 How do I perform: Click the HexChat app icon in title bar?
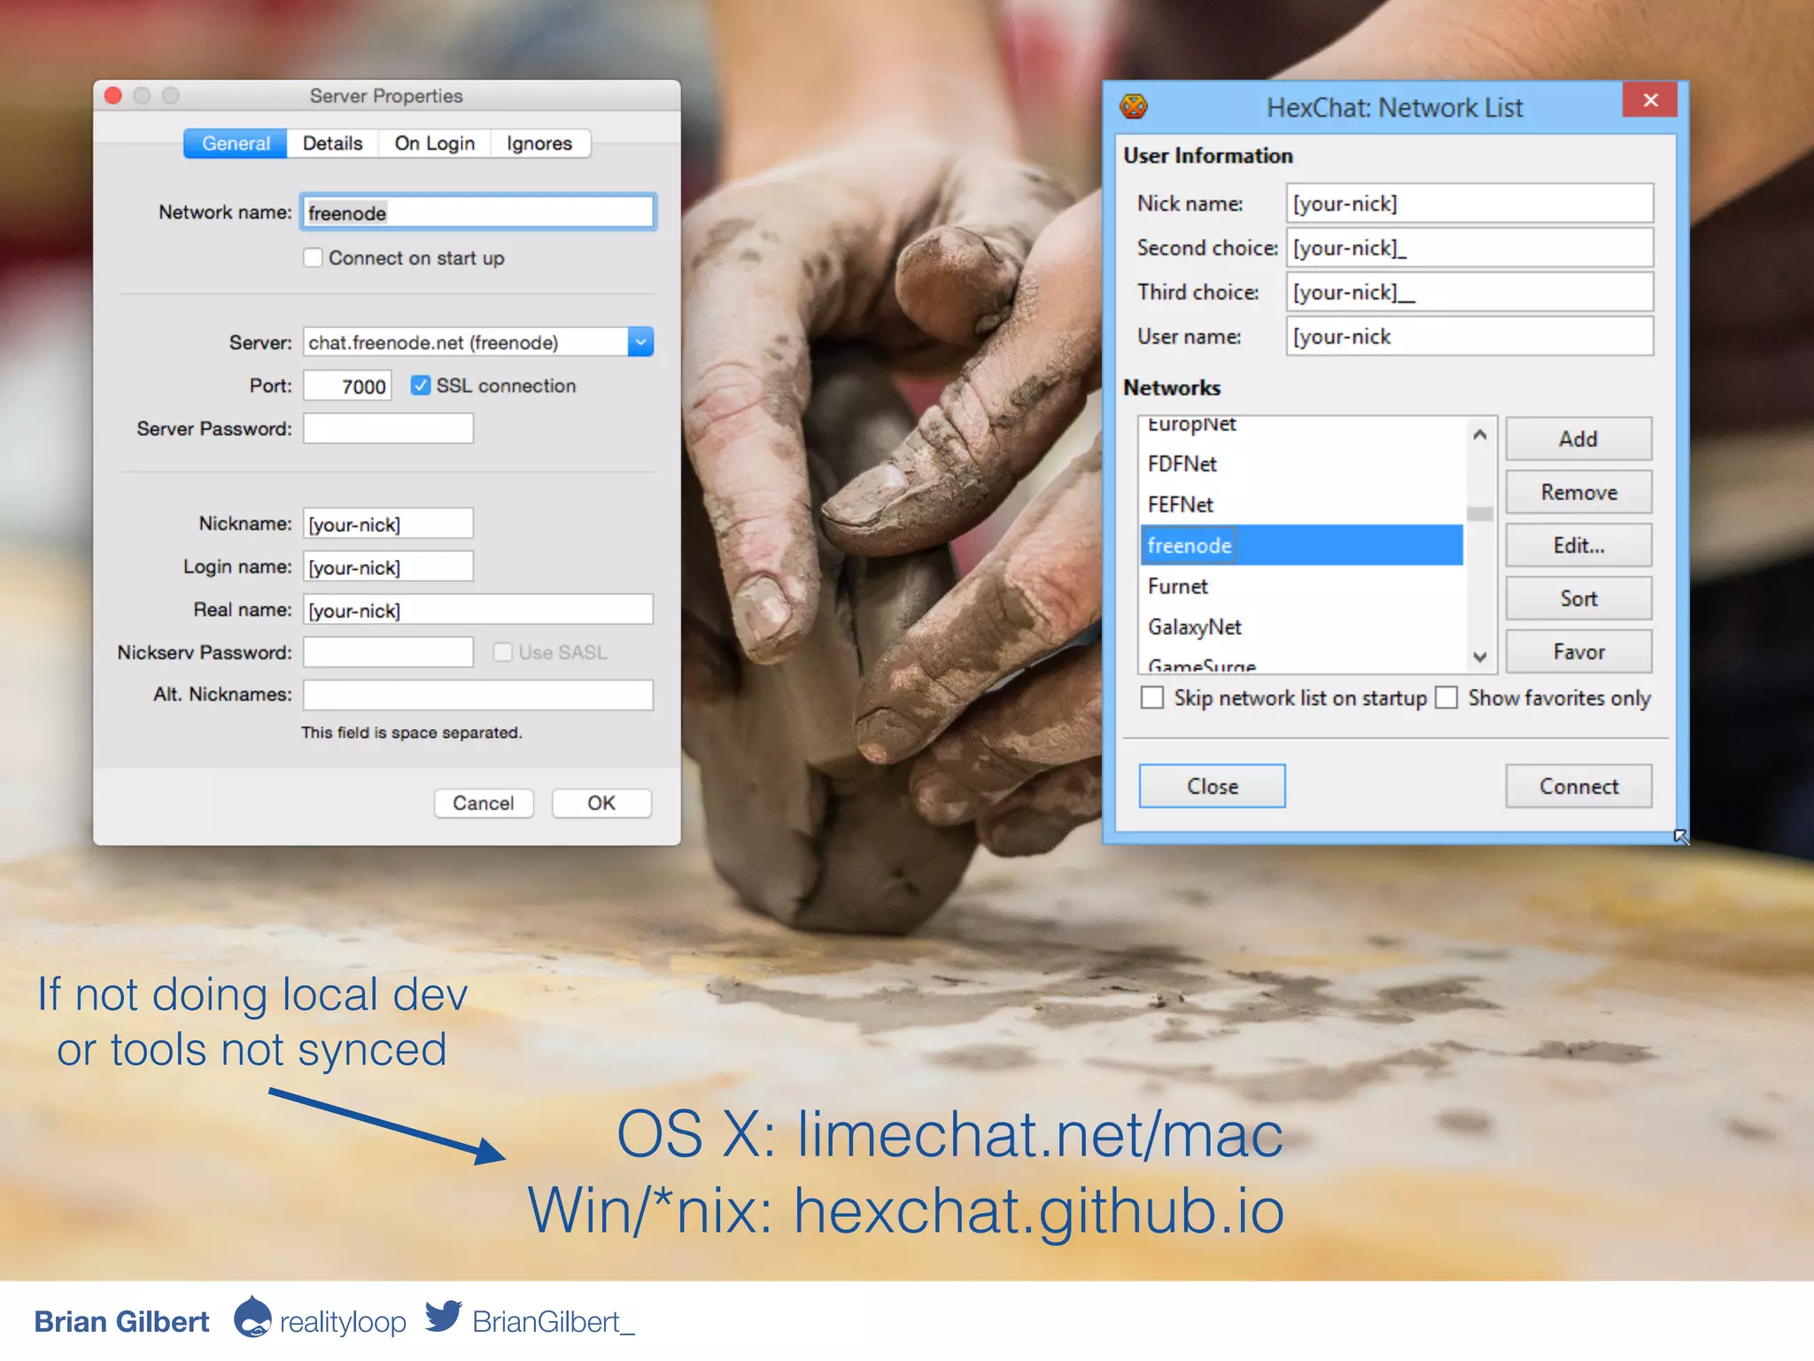pos(1133,107)
